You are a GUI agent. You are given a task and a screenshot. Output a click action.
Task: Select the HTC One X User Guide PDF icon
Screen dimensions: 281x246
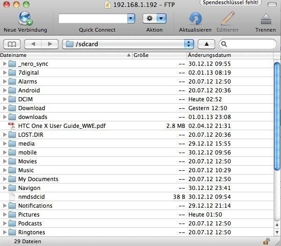12,126
